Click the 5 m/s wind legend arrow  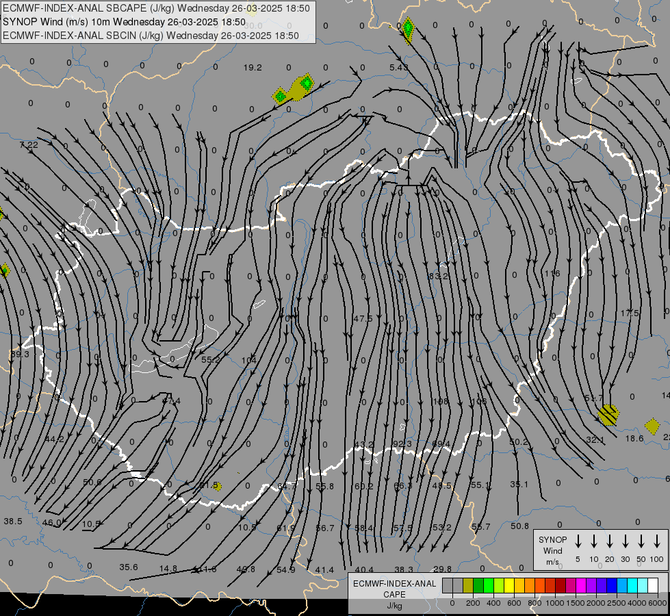tap(578, 541)
